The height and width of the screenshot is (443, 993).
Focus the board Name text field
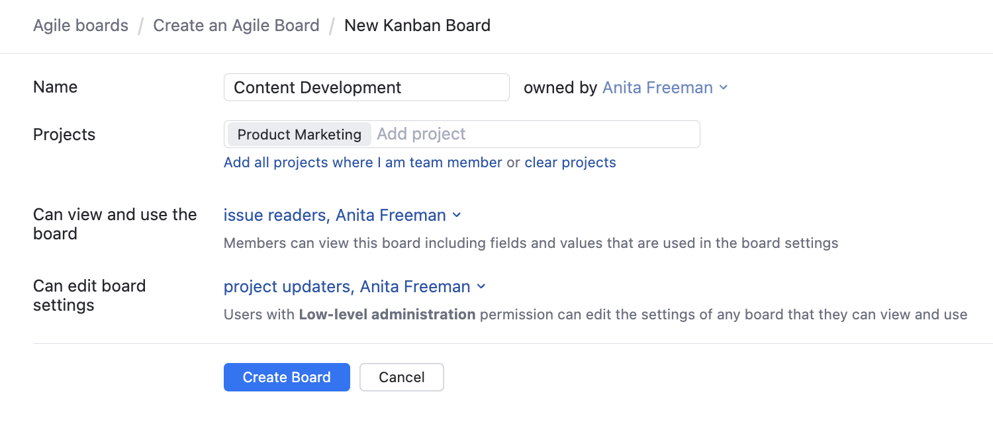[366, 87]
